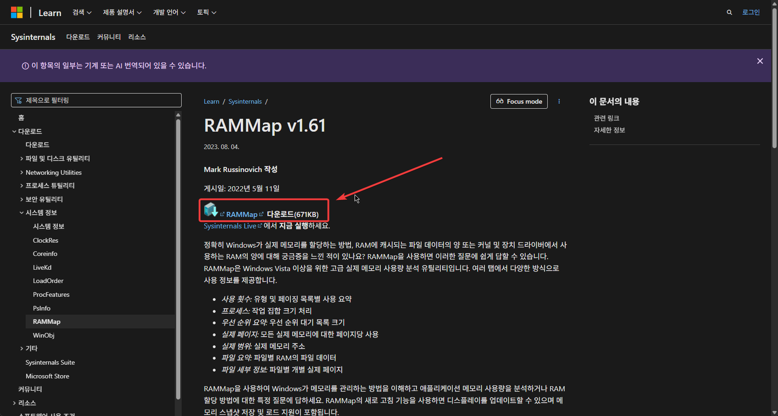Click the filter funnel icon
Viewport: 778px width, 416px height.
point(18,100)
